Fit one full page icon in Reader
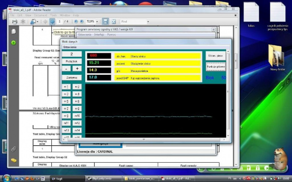 (x=114, y=22)
